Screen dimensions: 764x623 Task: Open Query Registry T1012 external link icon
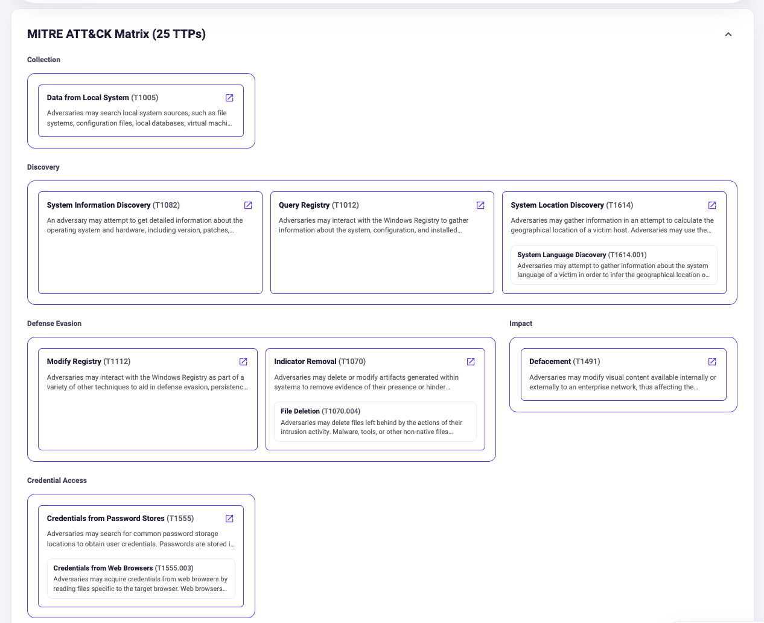(480, 205)
